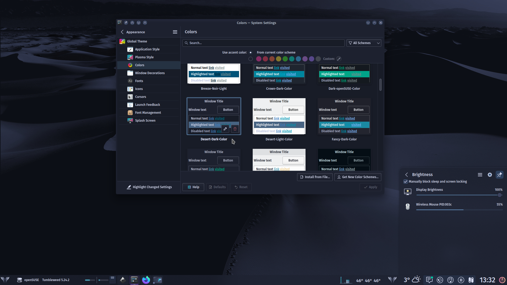Click the power button in panel
Screen dimensions: 507x285
click(502, 280)
